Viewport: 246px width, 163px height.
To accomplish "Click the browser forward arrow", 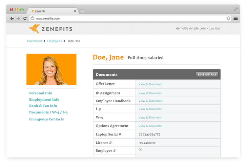I will point(18,18).
